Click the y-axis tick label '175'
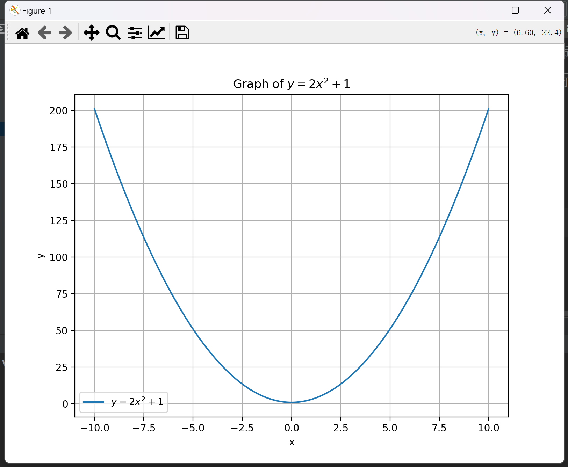Viewport: 568px width, 467px height. click(x=59, y=147)
